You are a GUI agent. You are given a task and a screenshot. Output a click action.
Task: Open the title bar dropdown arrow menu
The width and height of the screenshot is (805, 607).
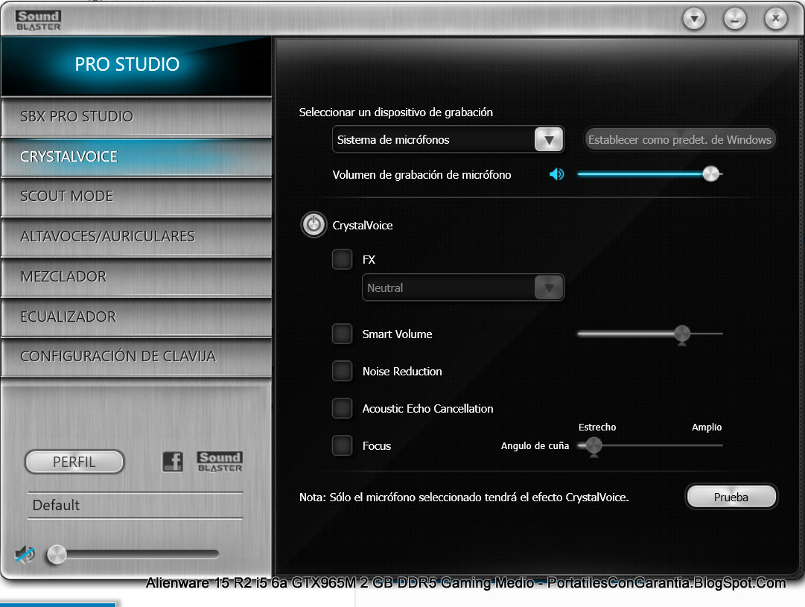(x=694, y=19)
